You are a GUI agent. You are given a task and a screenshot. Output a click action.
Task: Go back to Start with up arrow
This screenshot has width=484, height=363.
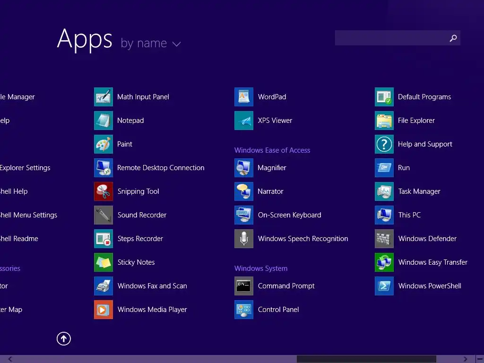click(x=64, y=338)
